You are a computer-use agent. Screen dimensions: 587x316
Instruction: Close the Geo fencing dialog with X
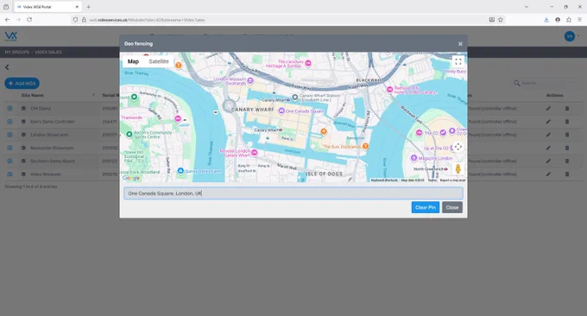point(460,44)
